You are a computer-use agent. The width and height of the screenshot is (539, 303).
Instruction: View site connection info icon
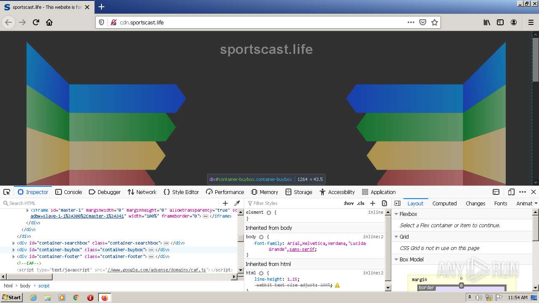tap(113, 22)
